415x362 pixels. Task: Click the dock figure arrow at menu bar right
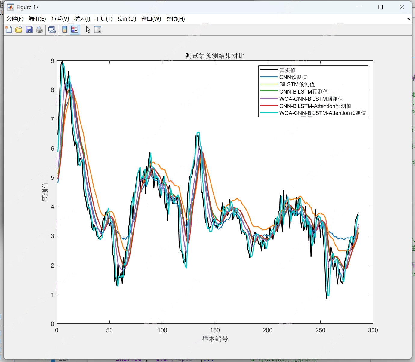tap(408, 19)
